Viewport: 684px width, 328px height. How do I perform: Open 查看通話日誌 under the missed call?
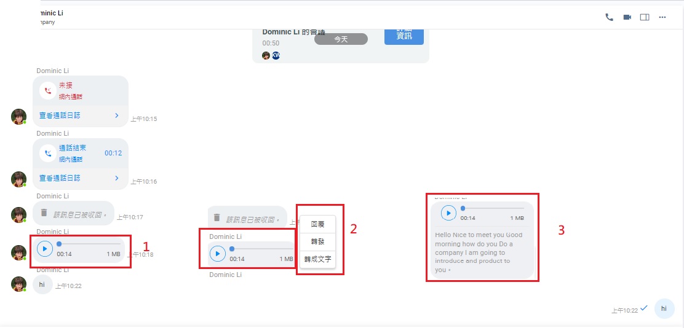[60, 115]
